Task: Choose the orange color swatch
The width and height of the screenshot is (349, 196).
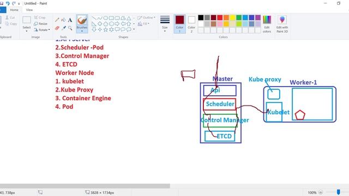Action: point(226,17)
